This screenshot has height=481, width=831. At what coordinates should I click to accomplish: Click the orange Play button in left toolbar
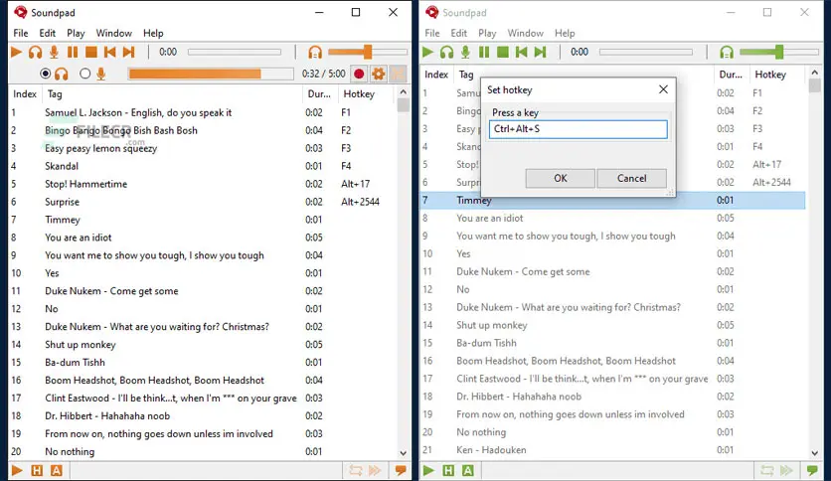tap(16, 52)
